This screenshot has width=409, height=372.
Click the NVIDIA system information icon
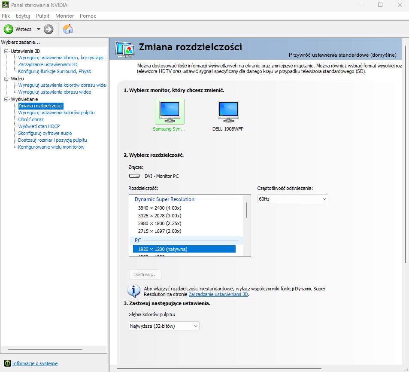click(x=7, y=363)
